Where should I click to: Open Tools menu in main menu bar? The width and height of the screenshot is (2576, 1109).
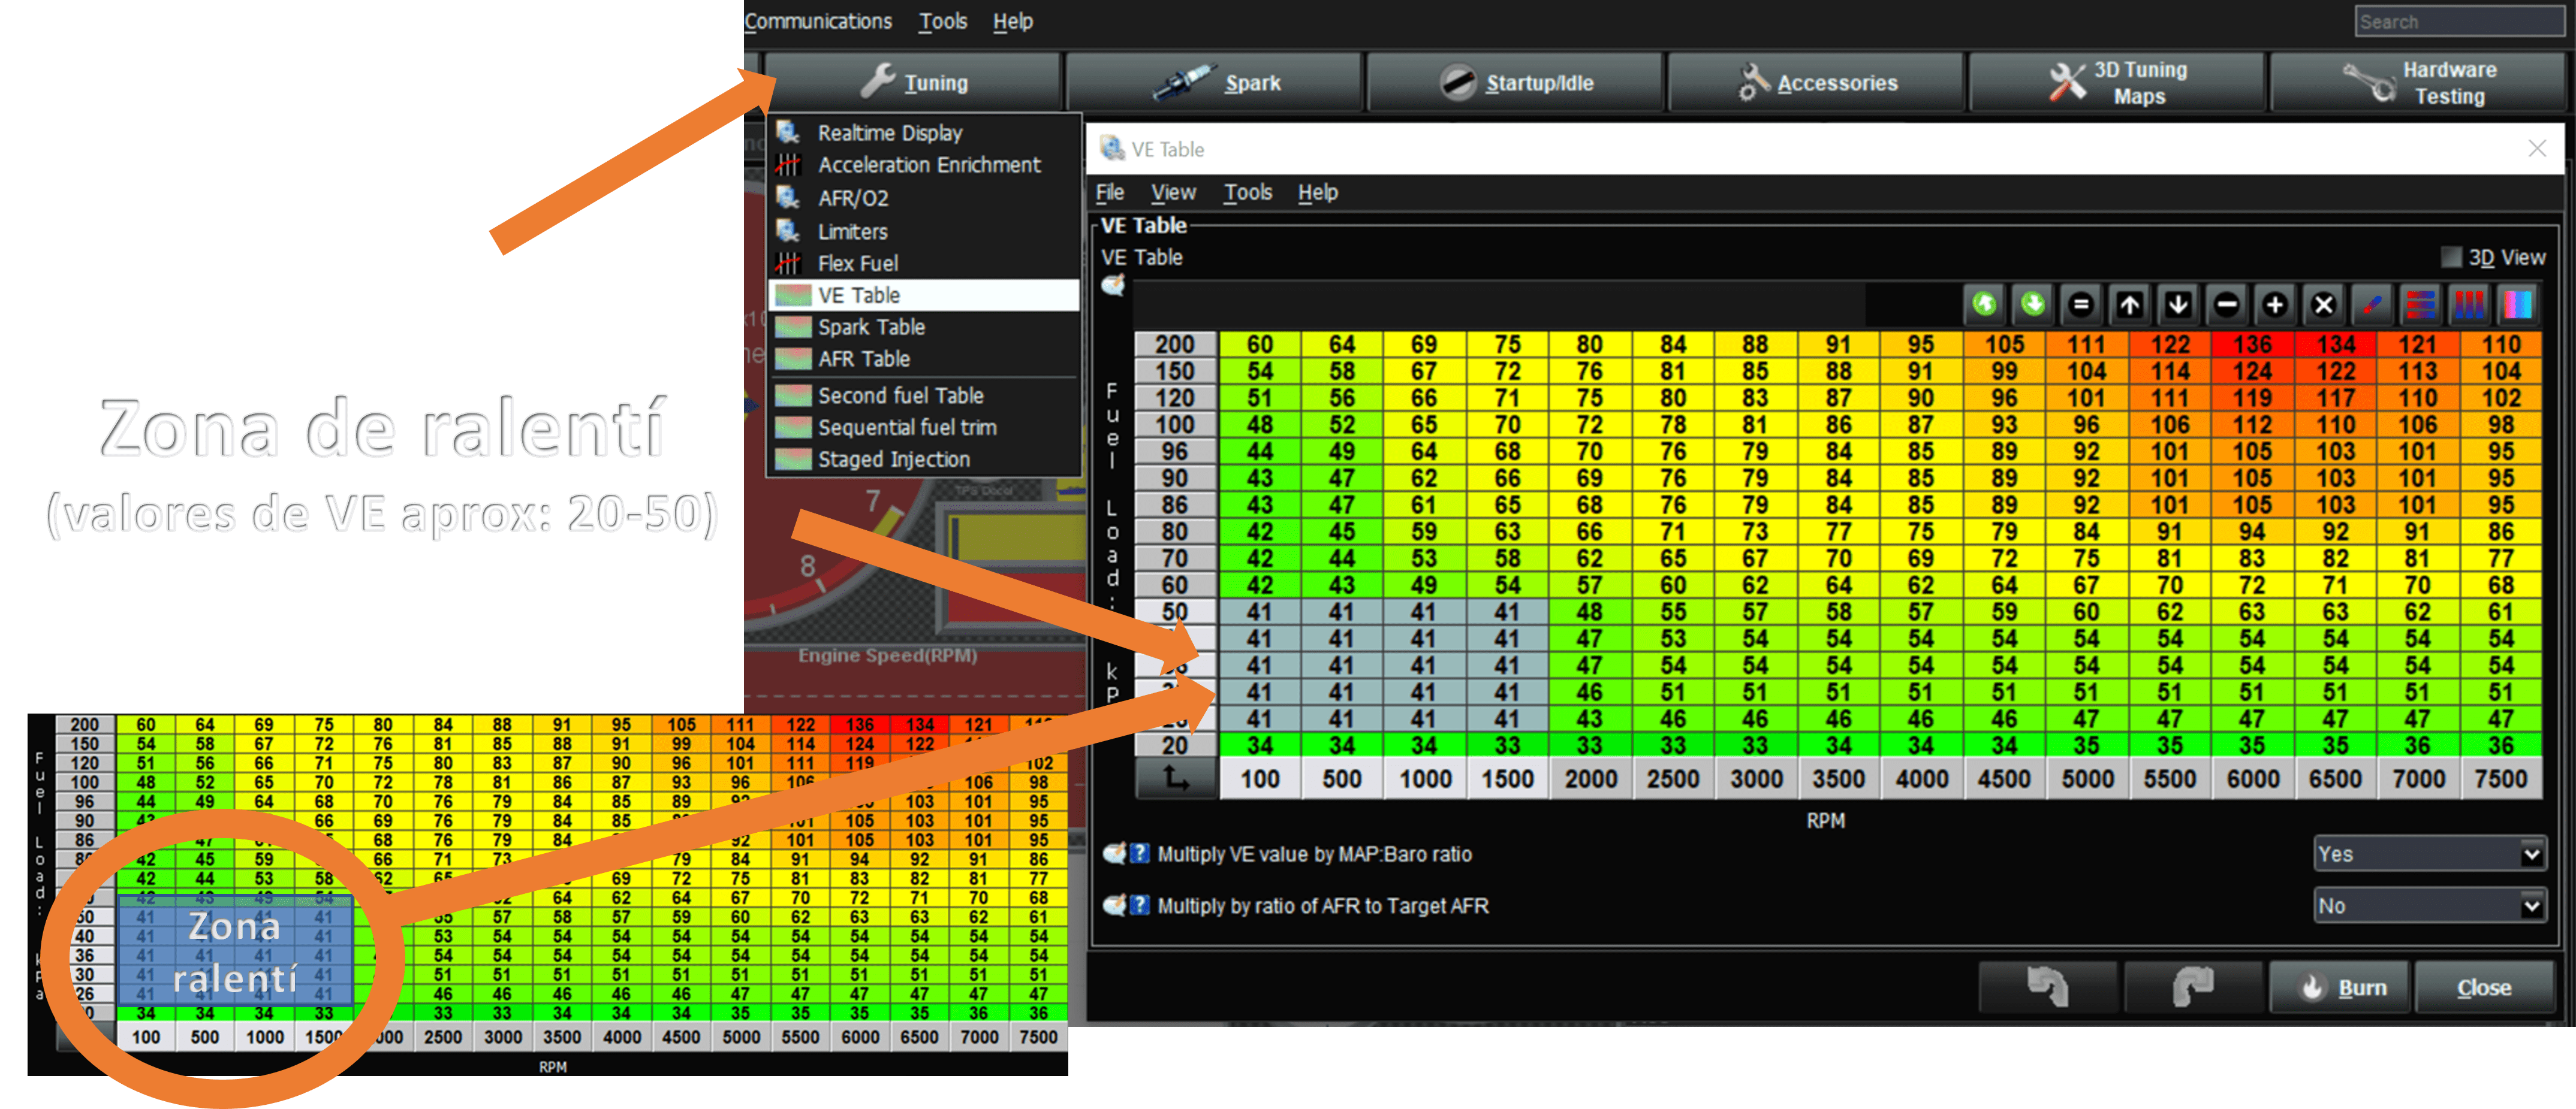[x=943, y=21]
